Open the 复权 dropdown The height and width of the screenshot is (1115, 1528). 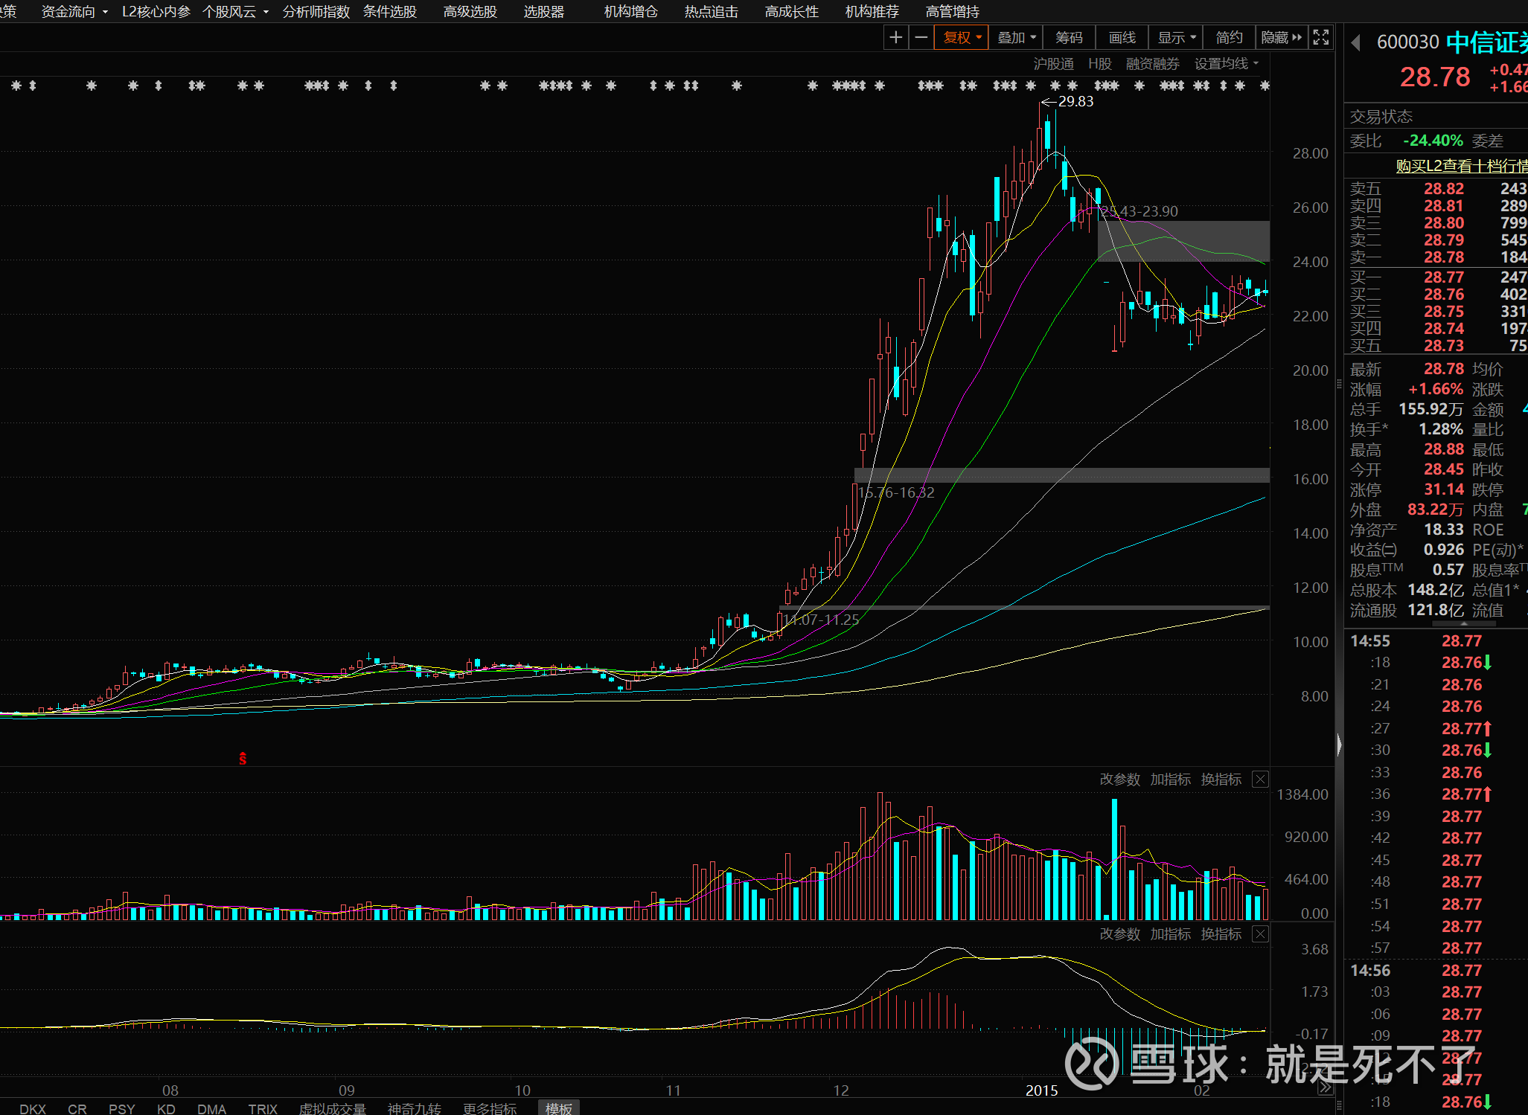click(962, 37)
